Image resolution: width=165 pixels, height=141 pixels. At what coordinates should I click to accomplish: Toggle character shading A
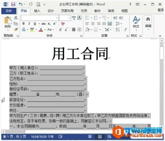tap(74, 29)
